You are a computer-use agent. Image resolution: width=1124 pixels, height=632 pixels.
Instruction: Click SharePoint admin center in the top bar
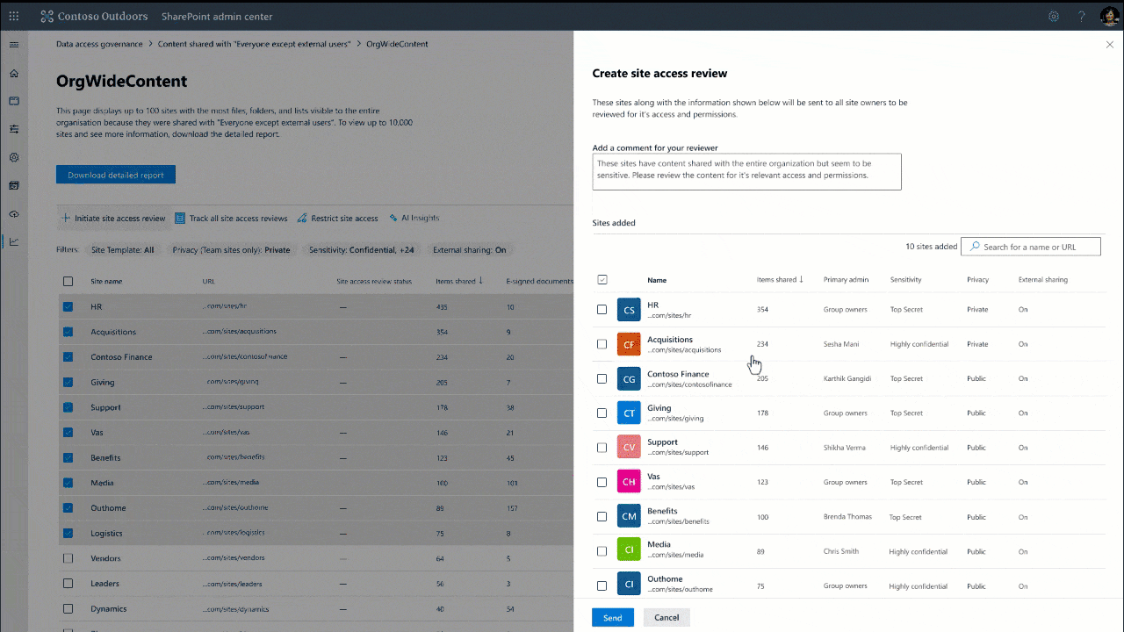click(216, 16)
